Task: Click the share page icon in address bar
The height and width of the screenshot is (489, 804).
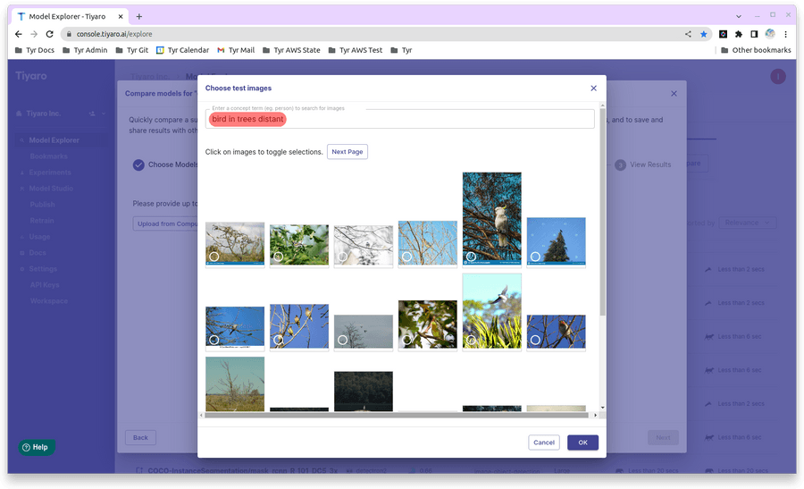Action: click(x=688, y=34)
